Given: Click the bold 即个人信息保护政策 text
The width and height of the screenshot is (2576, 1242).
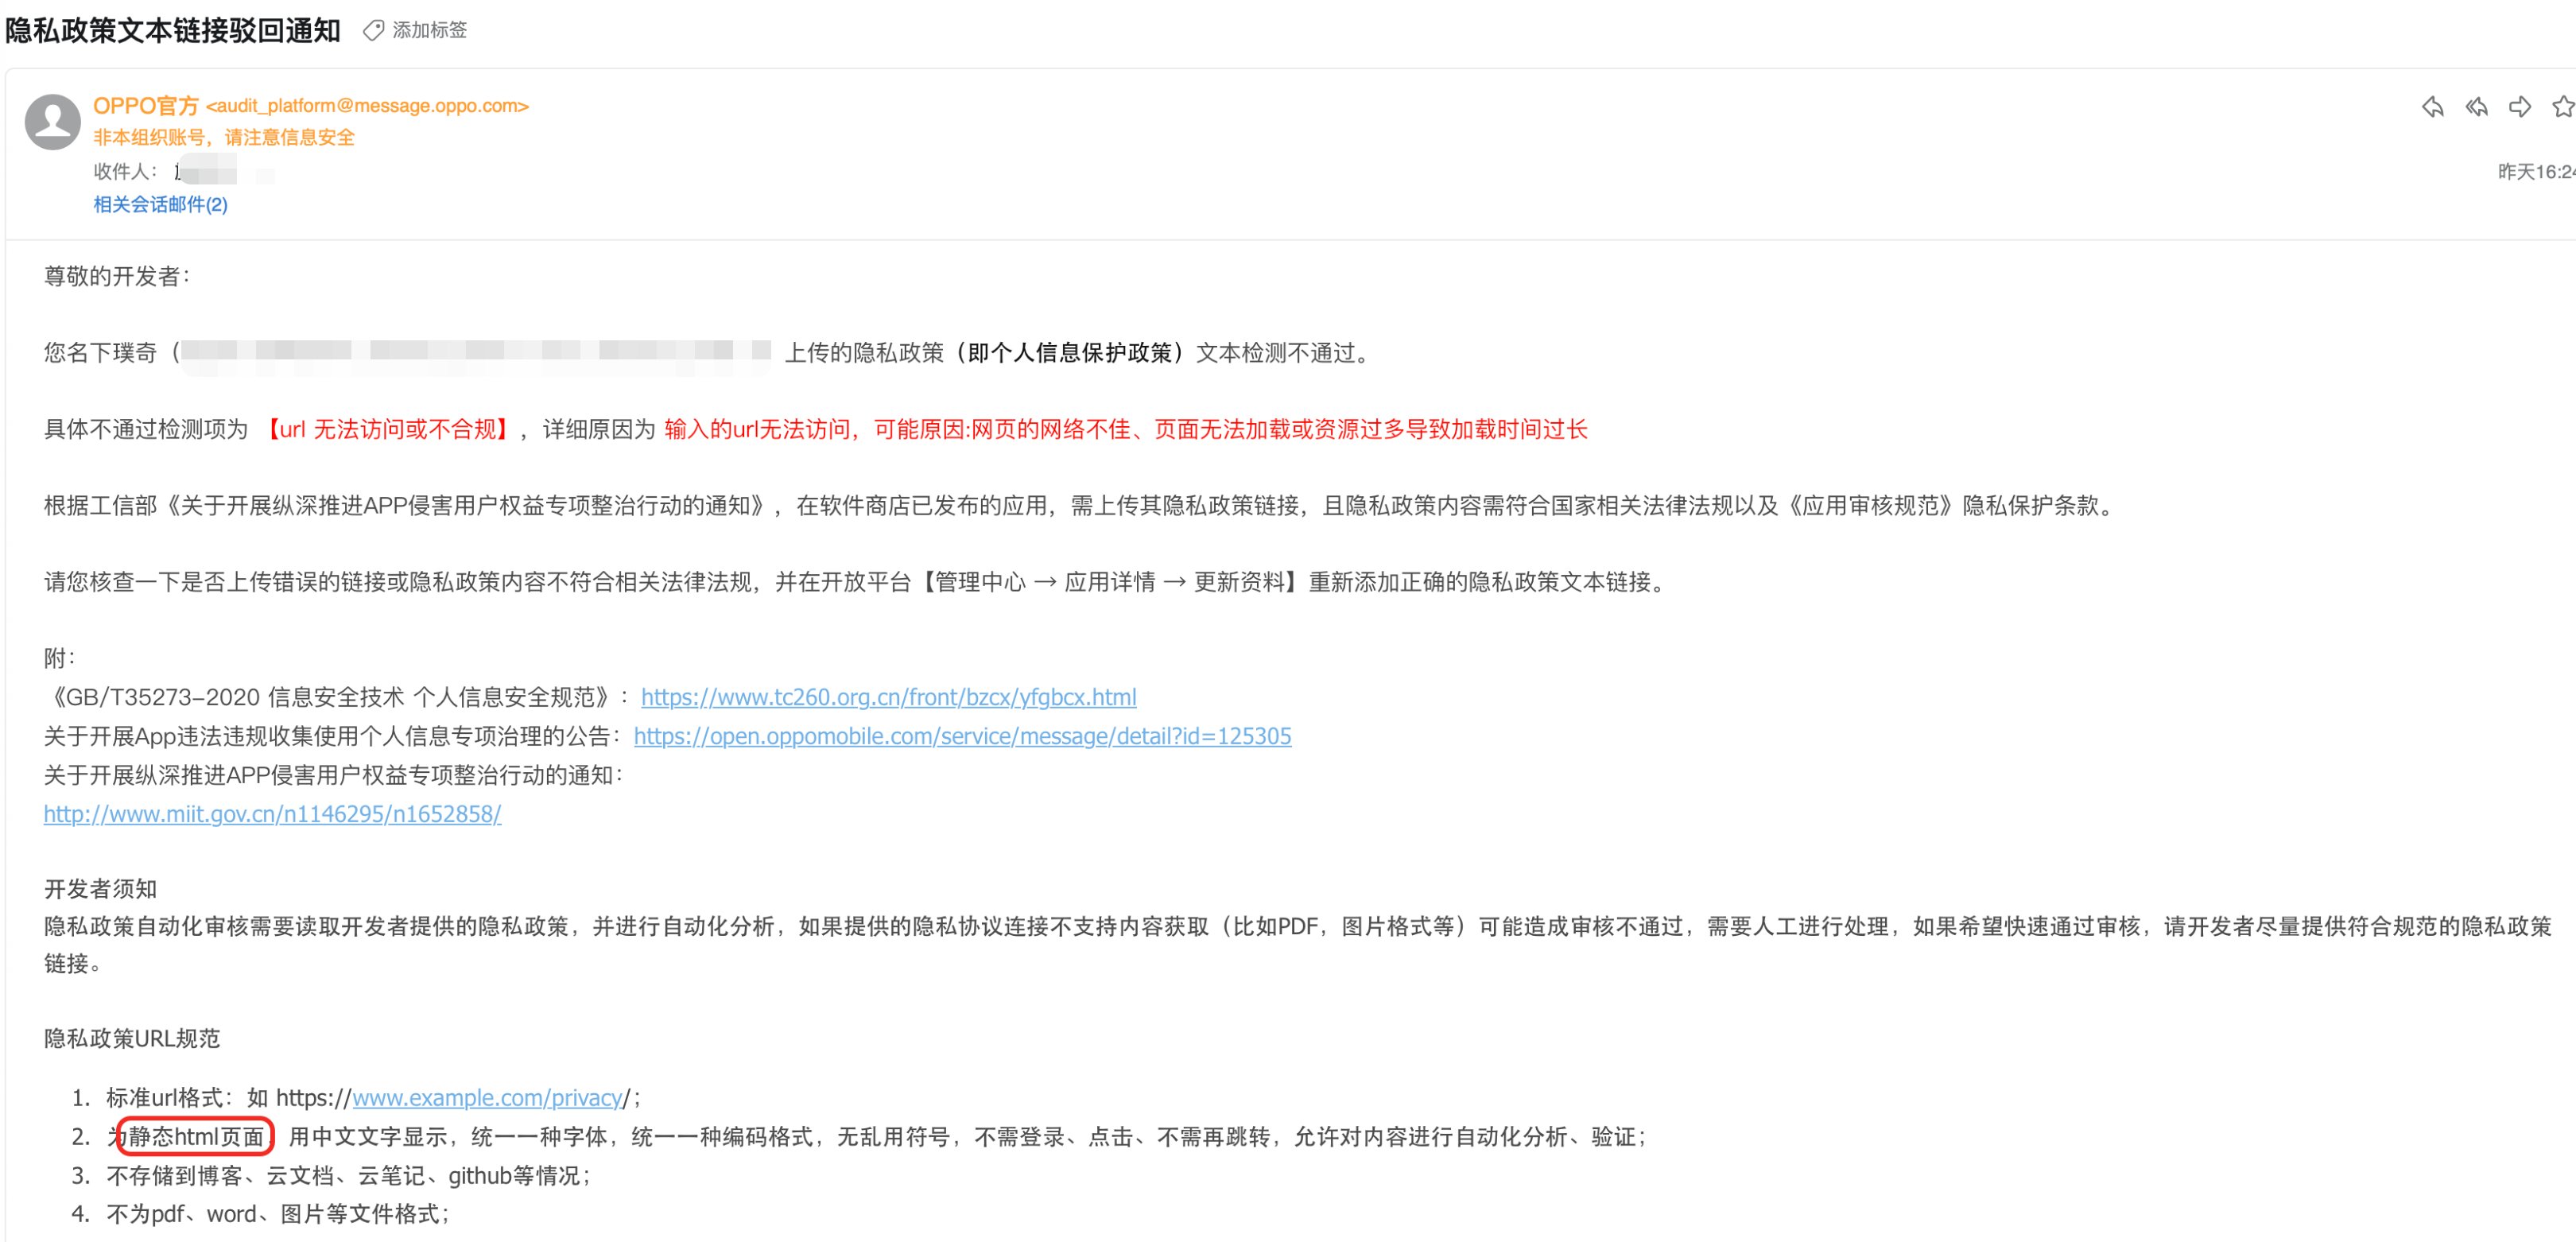Looking at the screenshot, I should click(1070, 353).
